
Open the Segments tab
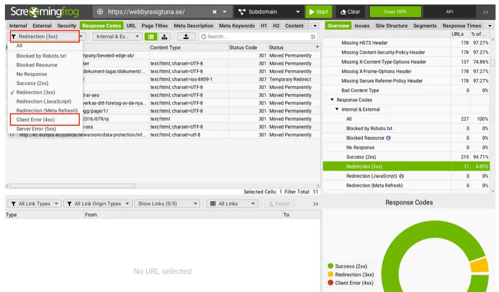[x=425, y=25]
